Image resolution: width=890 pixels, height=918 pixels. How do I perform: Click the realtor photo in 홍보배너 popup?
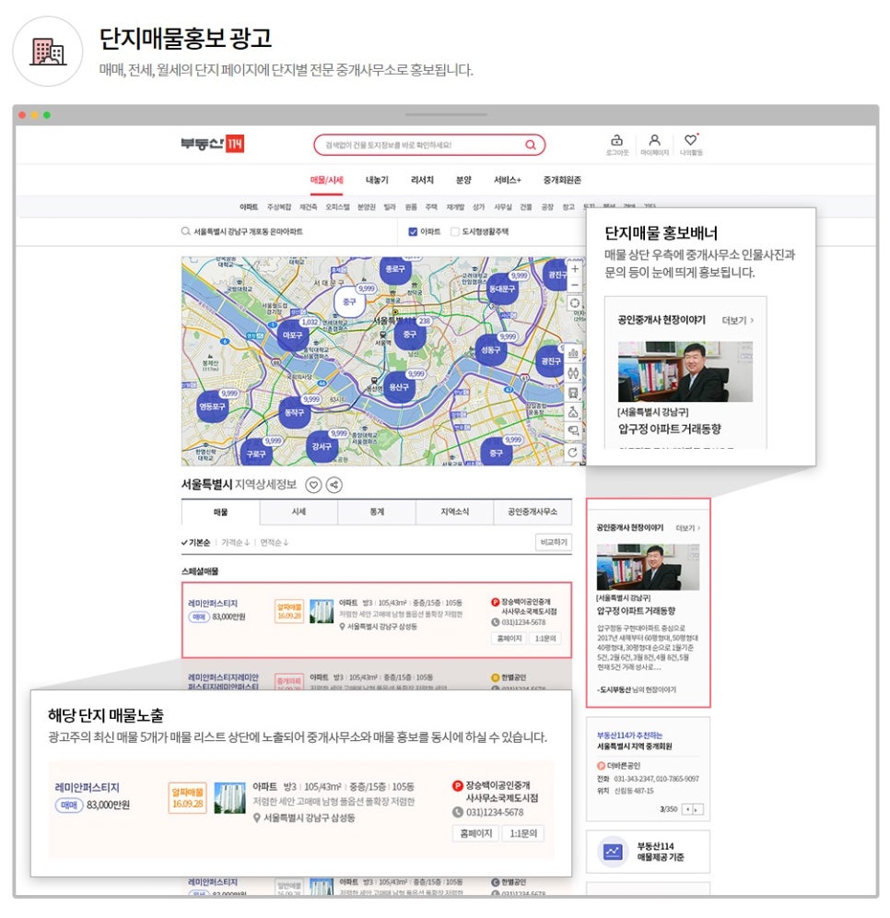click(x=685, y=371)
